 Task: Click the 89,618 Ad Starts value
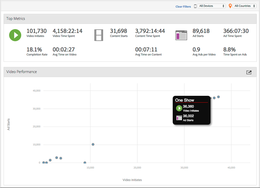click(x=201, y=31)
